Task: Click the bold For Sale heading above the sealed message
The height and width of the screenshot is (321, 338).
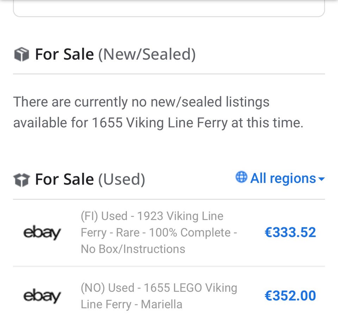Action: click(x=64, y=54)
